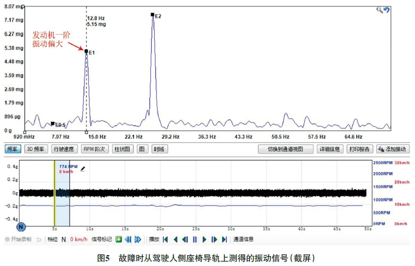
Task: Click the yellow playback cursor line
Action: pos(55,193)
